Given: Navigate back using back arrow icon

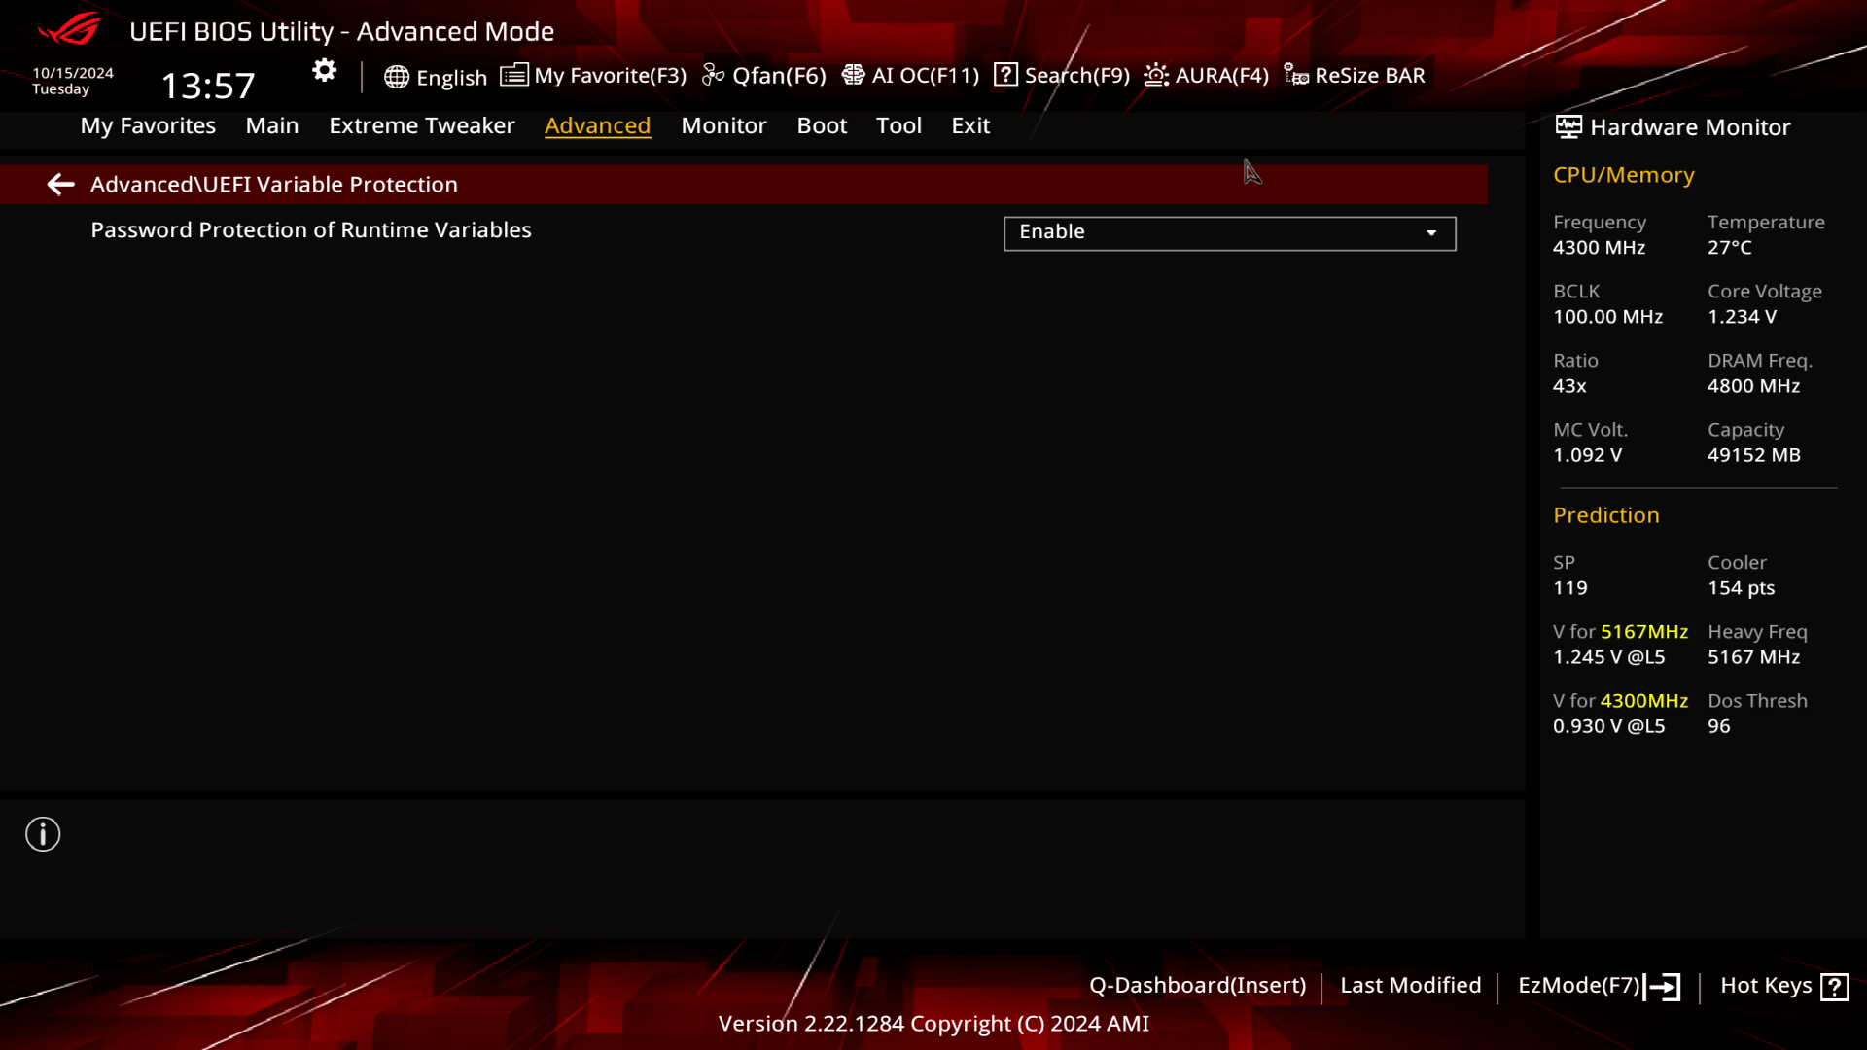Looking at the screenshot, I should pyautogui.click(x=60, y=184).
